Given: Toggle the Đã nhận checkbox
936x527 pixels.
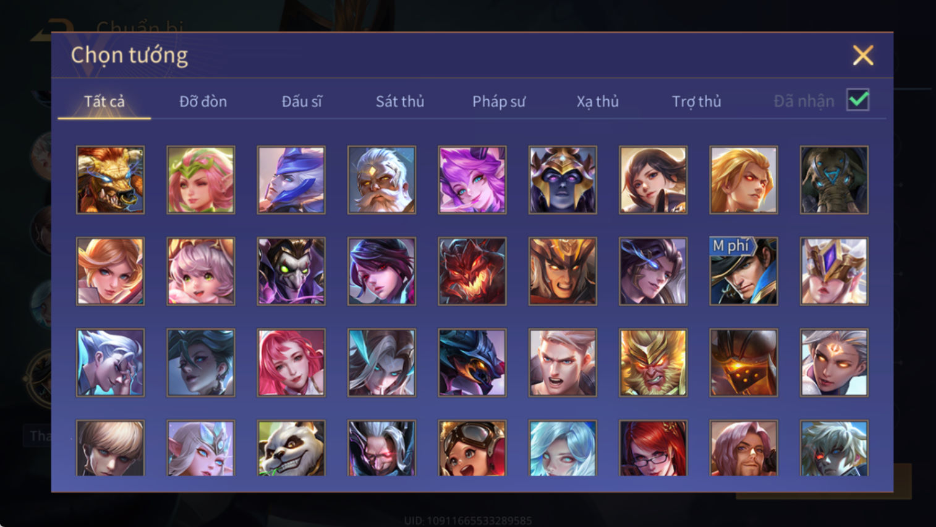Looking at the screenshot, I should (857, 100).
